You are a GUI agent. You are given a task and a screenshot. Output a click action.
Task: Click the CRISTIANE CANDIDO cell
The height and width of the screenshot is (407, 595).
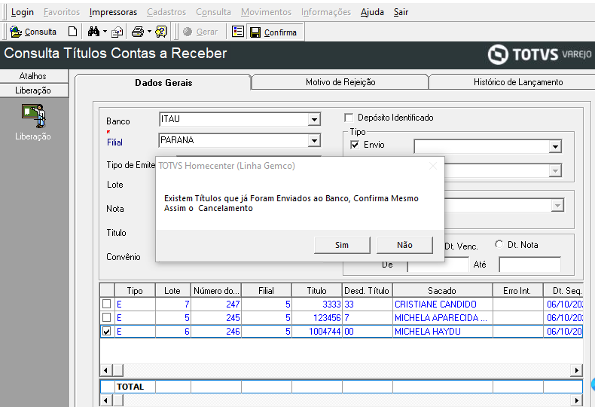tap(442, 304)
